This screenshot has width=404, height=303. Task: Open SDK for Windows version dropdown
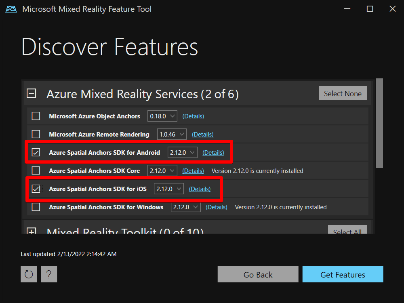[x=186, y=207]
